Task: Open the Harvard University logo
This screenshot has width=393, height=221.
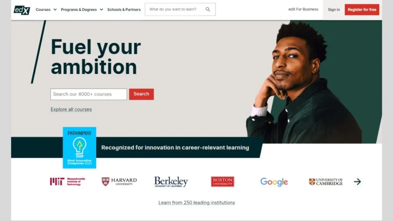Action: coord(119,181)
